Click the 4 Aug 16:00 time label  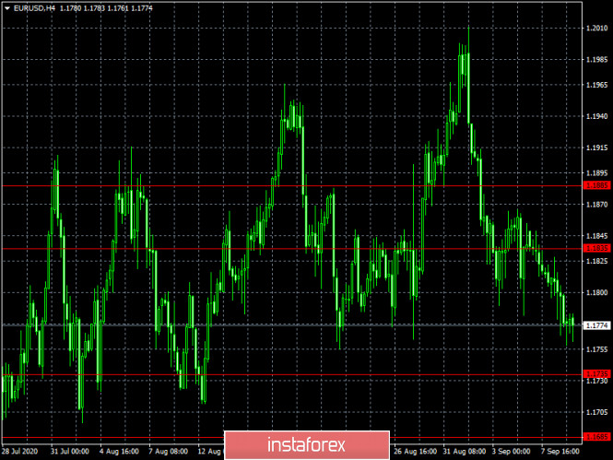(121, 453)
